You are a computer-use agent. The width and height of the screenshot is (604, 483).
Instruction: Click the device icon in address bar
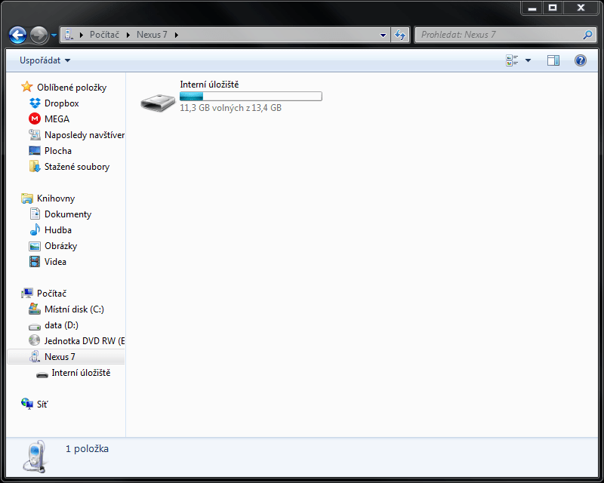pos(68,35)
